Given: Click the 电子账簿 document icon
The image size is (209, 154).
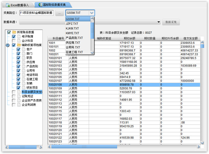Looking at the screenshot, I should pos(18,36).
